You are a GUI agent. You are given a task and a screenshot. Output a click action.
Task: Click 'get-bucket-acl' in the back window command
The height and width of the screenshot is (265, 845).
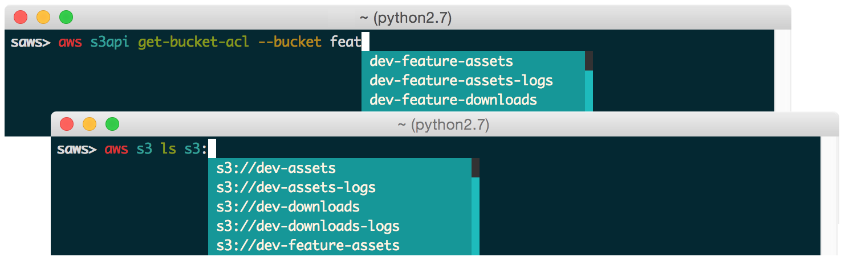click(x=193, y=42)
